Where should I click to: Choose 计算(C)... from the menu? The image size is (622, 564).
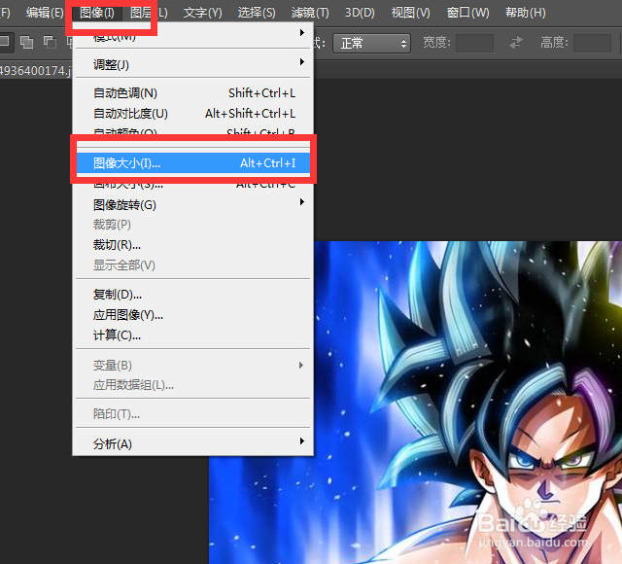tap(192, 335)
